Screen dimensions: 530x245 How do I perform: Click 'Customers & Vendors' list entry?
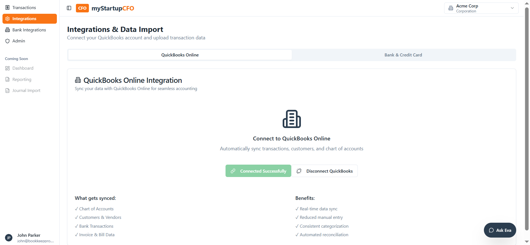98,217
